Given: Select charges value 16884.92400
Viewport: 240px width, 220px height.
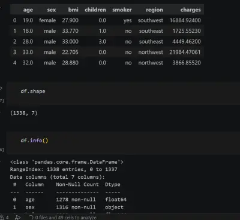Looking at the screenshot, I should click(x=185, y=20).
